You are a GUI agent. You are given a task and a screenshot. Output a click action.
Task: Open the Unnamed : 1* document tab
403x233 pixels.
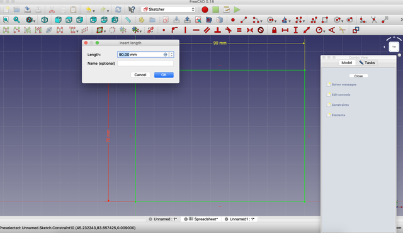pos(163,219)
